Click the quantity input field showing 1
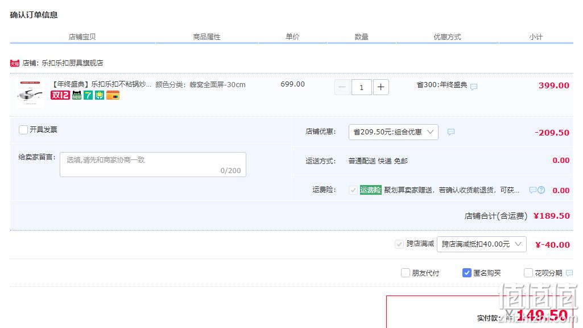 pyautogui.click(x=361, y=88)
